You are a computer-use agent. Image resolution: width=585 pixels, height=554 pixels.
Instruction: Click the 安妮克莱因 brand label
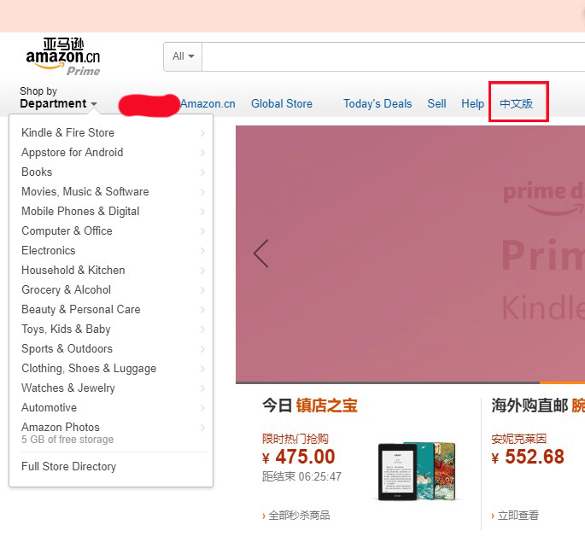point(518,439)
